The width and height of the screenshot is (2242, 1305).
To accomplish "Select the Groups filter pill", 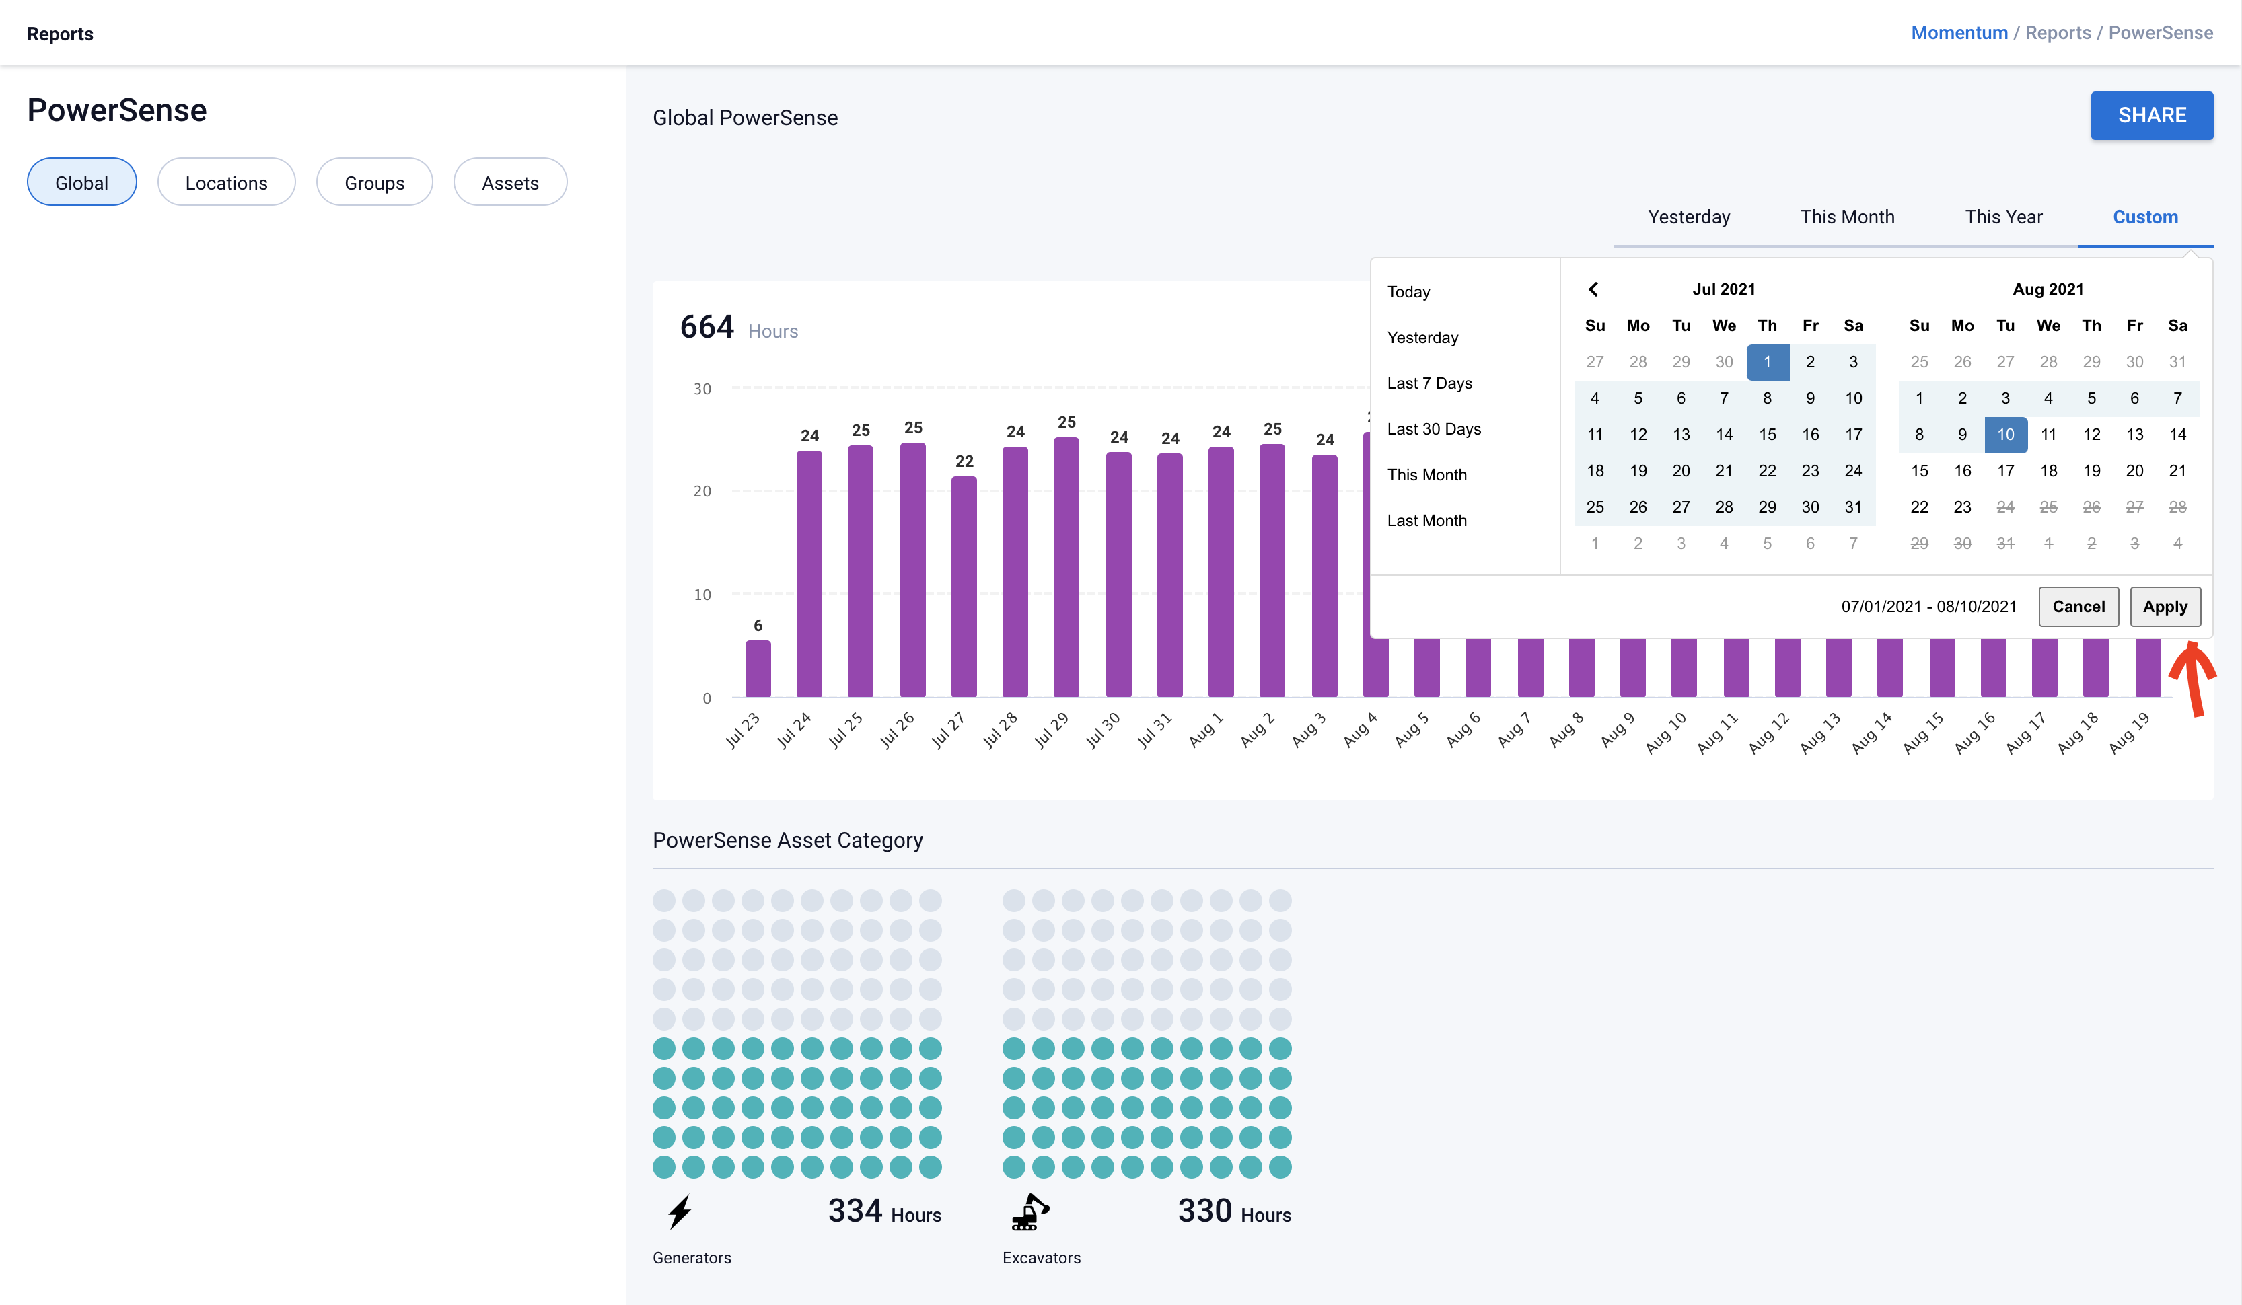I will pos(375,182).
